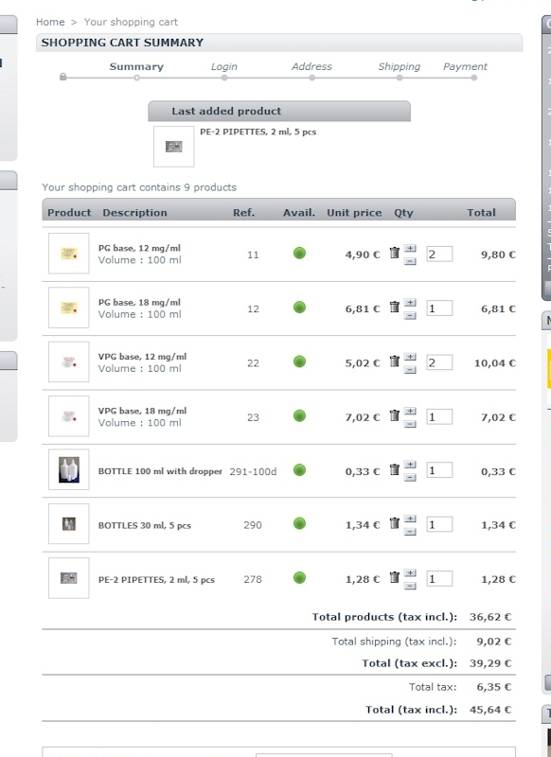The width and height of the screenshot is (551, 757).
Task: Open the PG base 12 mg/ml product link
Action: pyautogui.click(x=139, y=248)
